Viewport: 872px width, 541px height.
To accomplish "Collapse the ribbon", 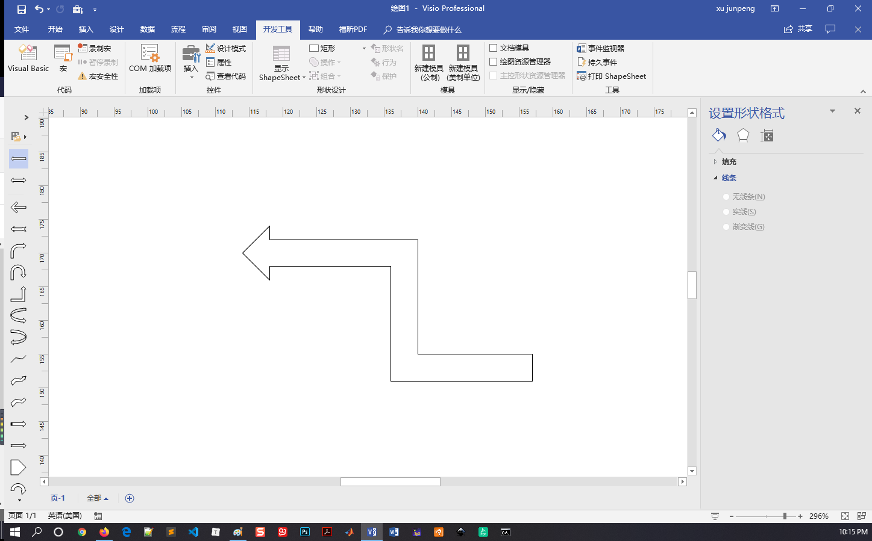I will 863,91.
